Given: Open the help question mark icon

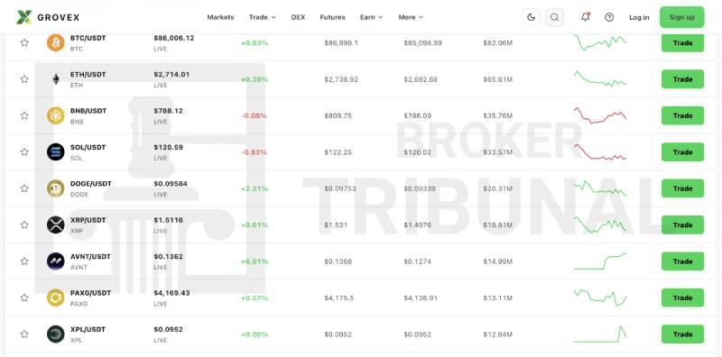Looking at the screenshot, I should coord(609,17).
